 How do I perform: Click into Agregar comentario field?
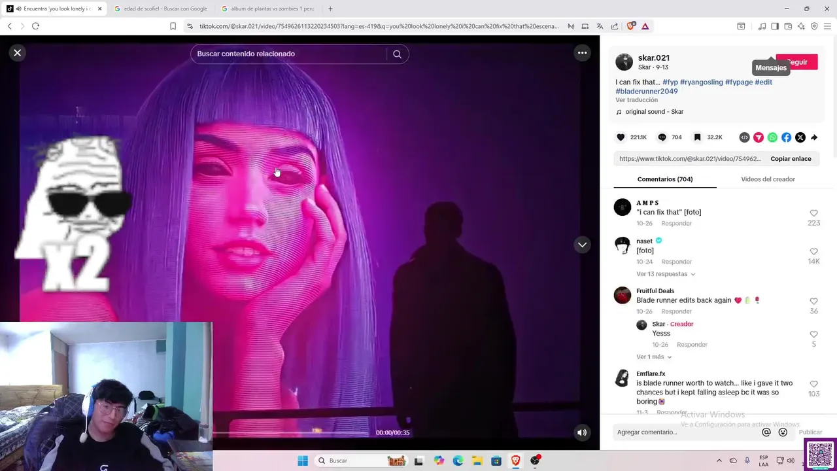(687, 432)
